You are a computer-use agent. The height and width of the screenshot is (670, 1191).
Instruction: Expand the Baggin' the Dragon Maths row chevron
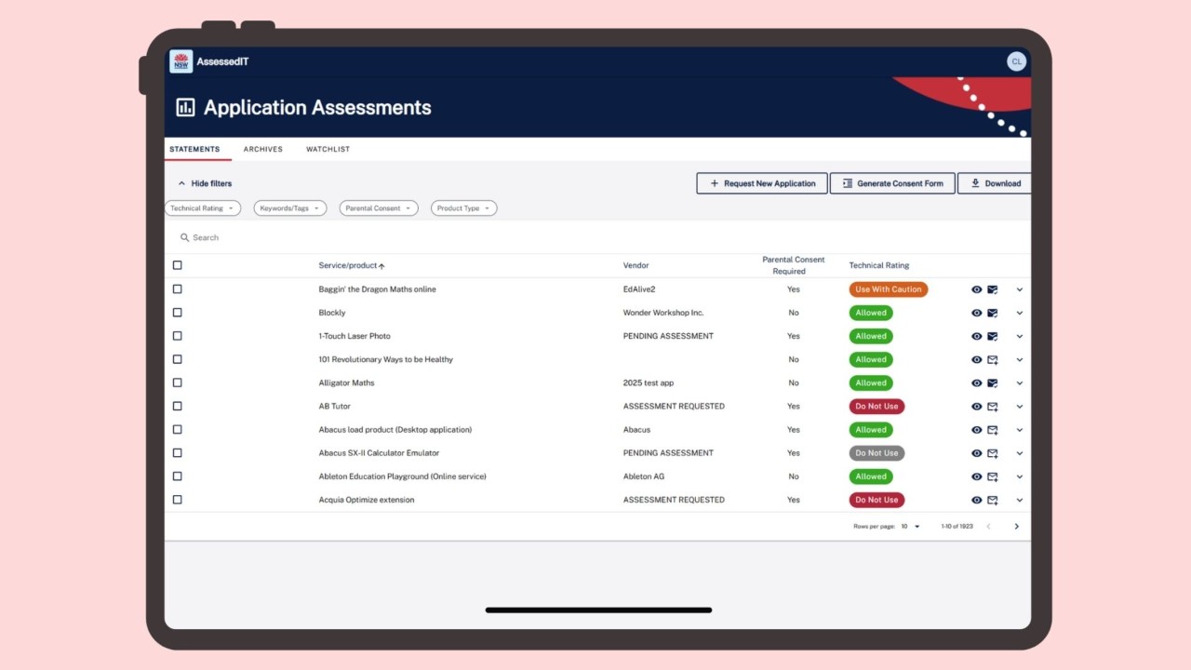pos(1019,289)
